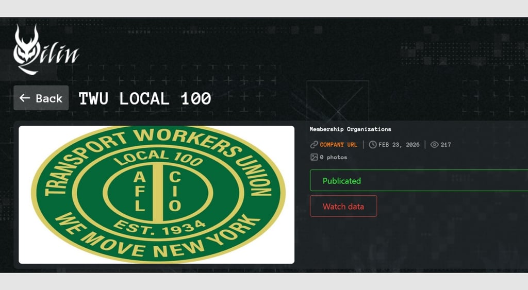Go back with the Back button
528x290 pixels.
(x=41, y=98)
